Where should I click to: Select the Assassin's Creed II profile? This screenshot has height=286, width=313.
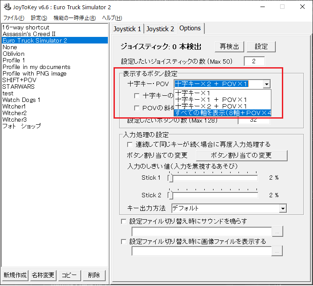point(55,34)
